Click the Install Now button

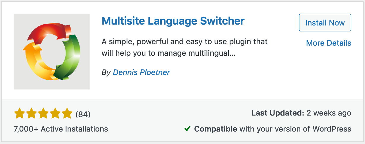point(325,23)
